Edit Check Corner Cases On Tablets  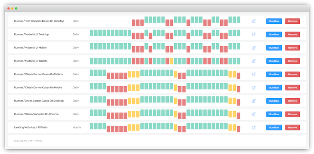(254, 74)
